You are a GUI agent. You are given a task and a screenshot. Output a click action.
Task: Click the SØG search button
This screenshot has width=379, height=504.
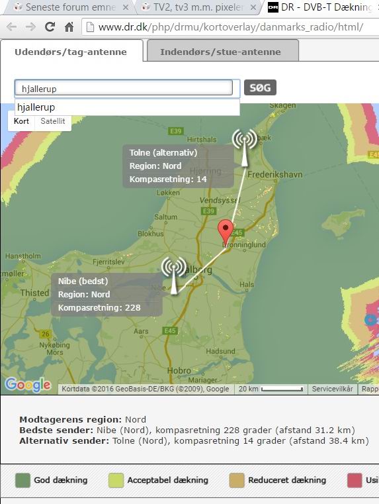pyautogui.click(x=260, y=87)
